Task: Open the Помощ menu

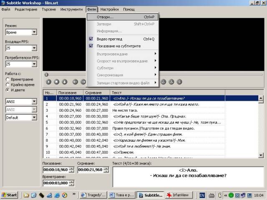Action: point(129,9)
